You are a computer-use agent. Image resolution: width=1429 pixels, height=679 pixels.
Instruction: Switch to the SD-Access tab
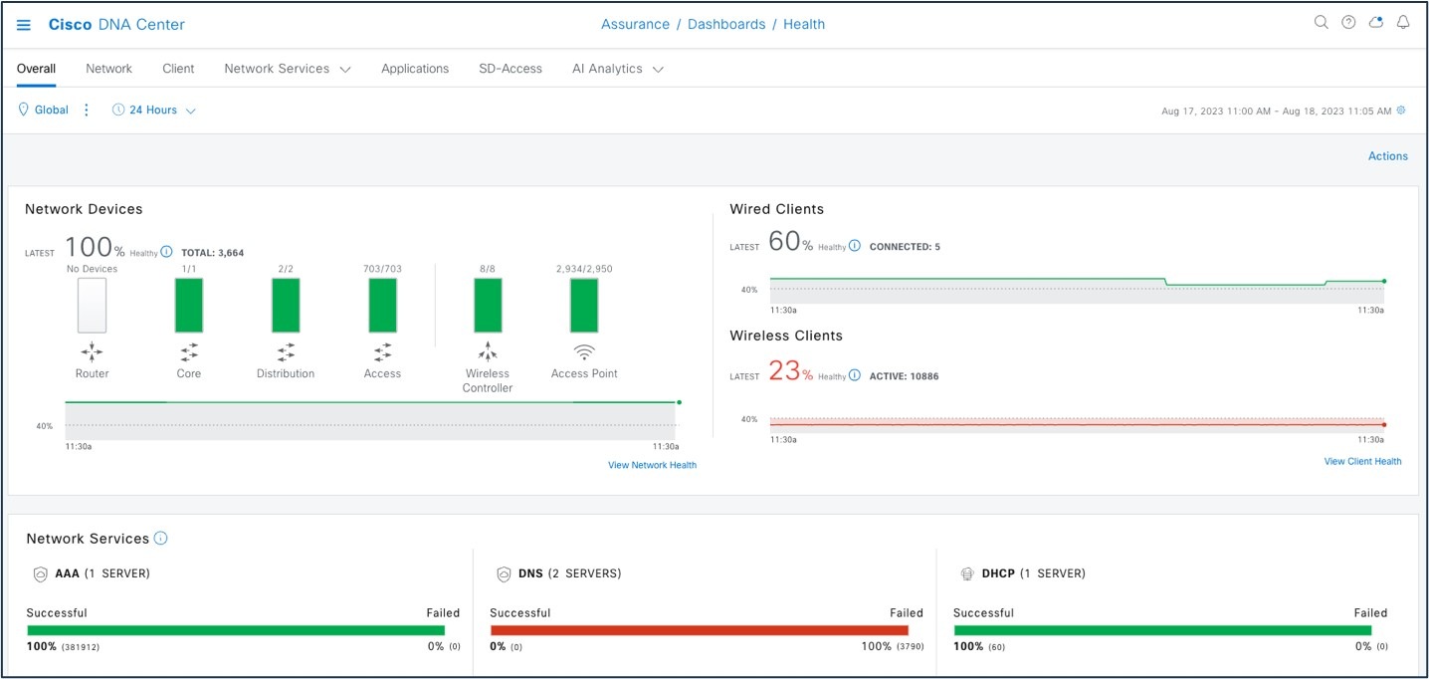(510, 68)
